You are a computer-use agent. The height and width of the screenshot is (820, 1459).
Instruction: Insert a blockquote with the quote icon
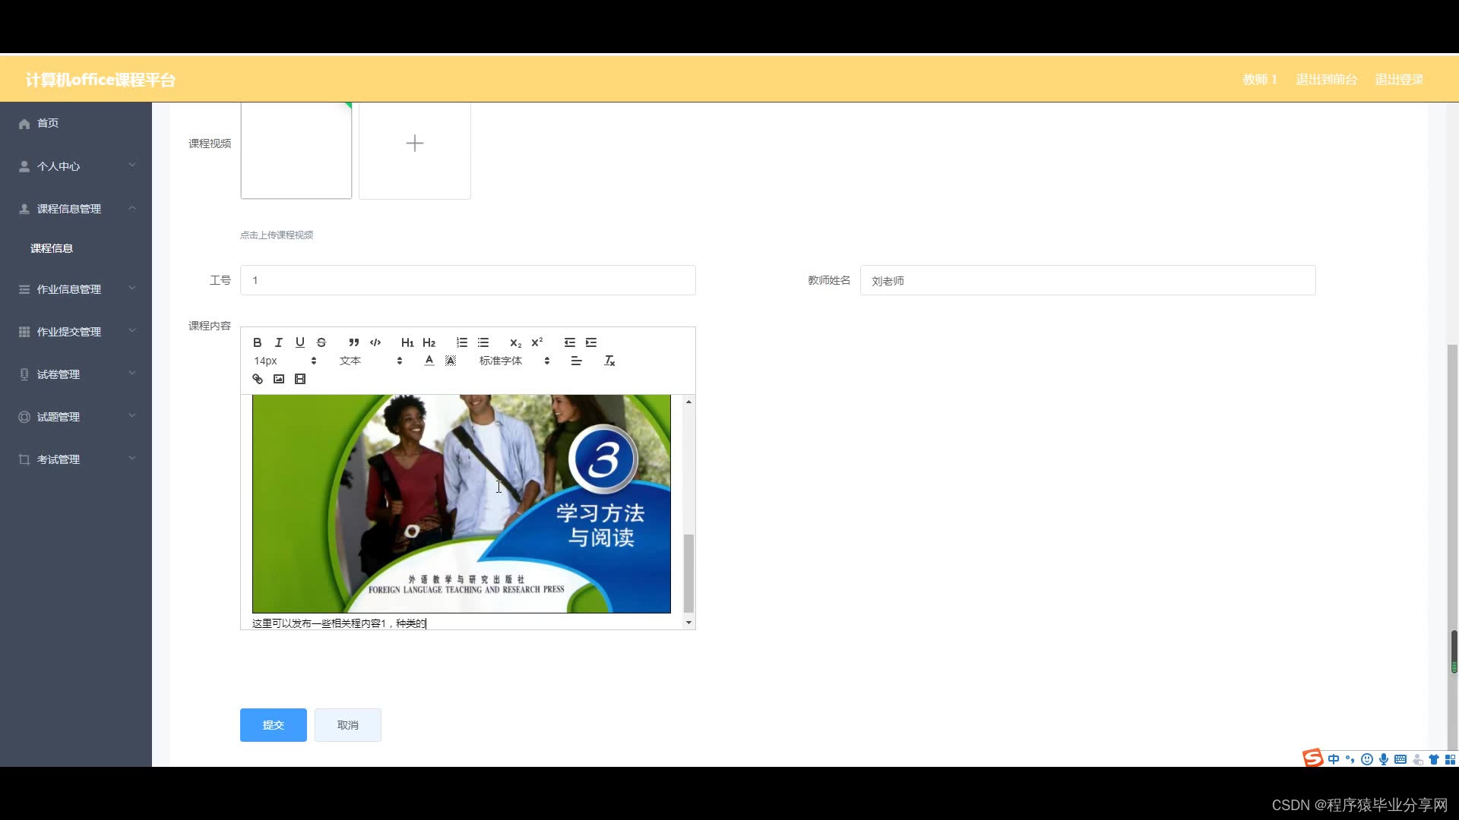pyautogui.click(x=353, y=342)
